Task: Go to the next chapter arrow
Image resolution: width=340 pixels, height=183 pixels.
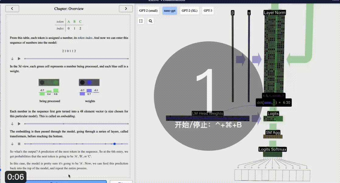Action: click(126, 9)
